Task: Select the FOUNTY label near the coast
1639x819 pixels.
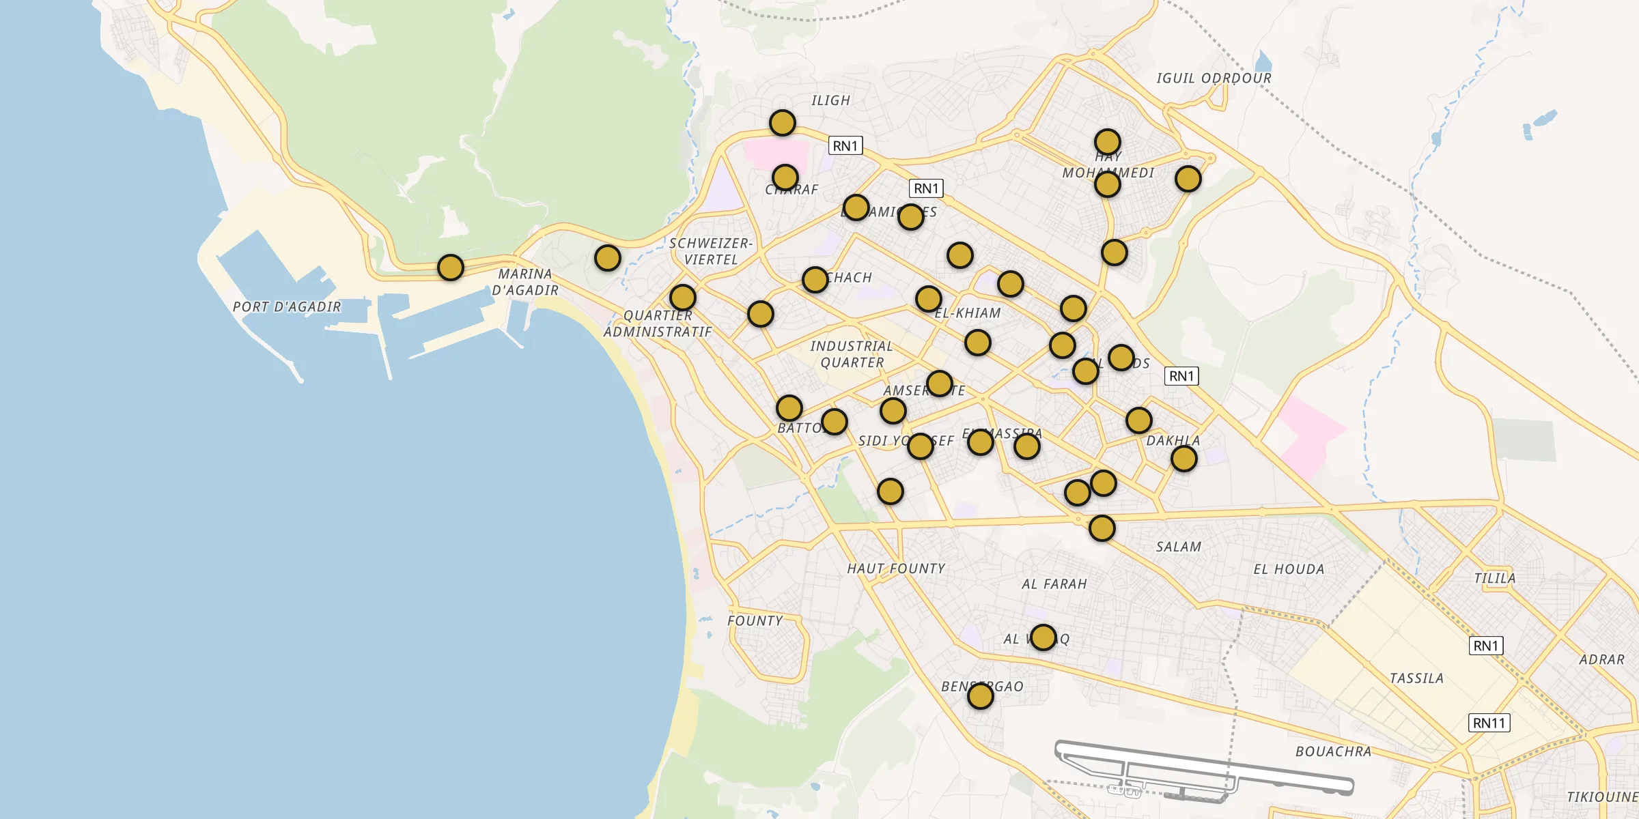Action: coord(755,621)
